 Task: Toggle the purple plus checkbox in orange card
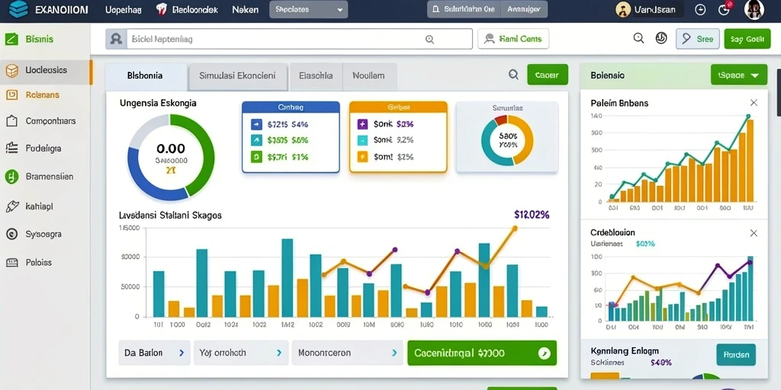click(x=362, y=124)
